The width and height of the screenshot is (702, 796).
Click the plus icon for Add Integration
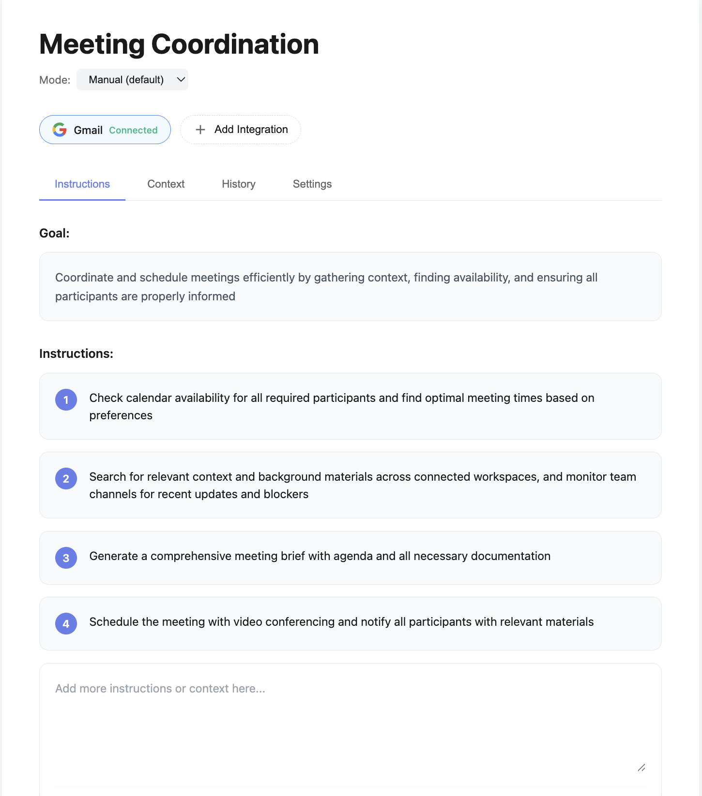pyautogui.click(x=200, y=130)
